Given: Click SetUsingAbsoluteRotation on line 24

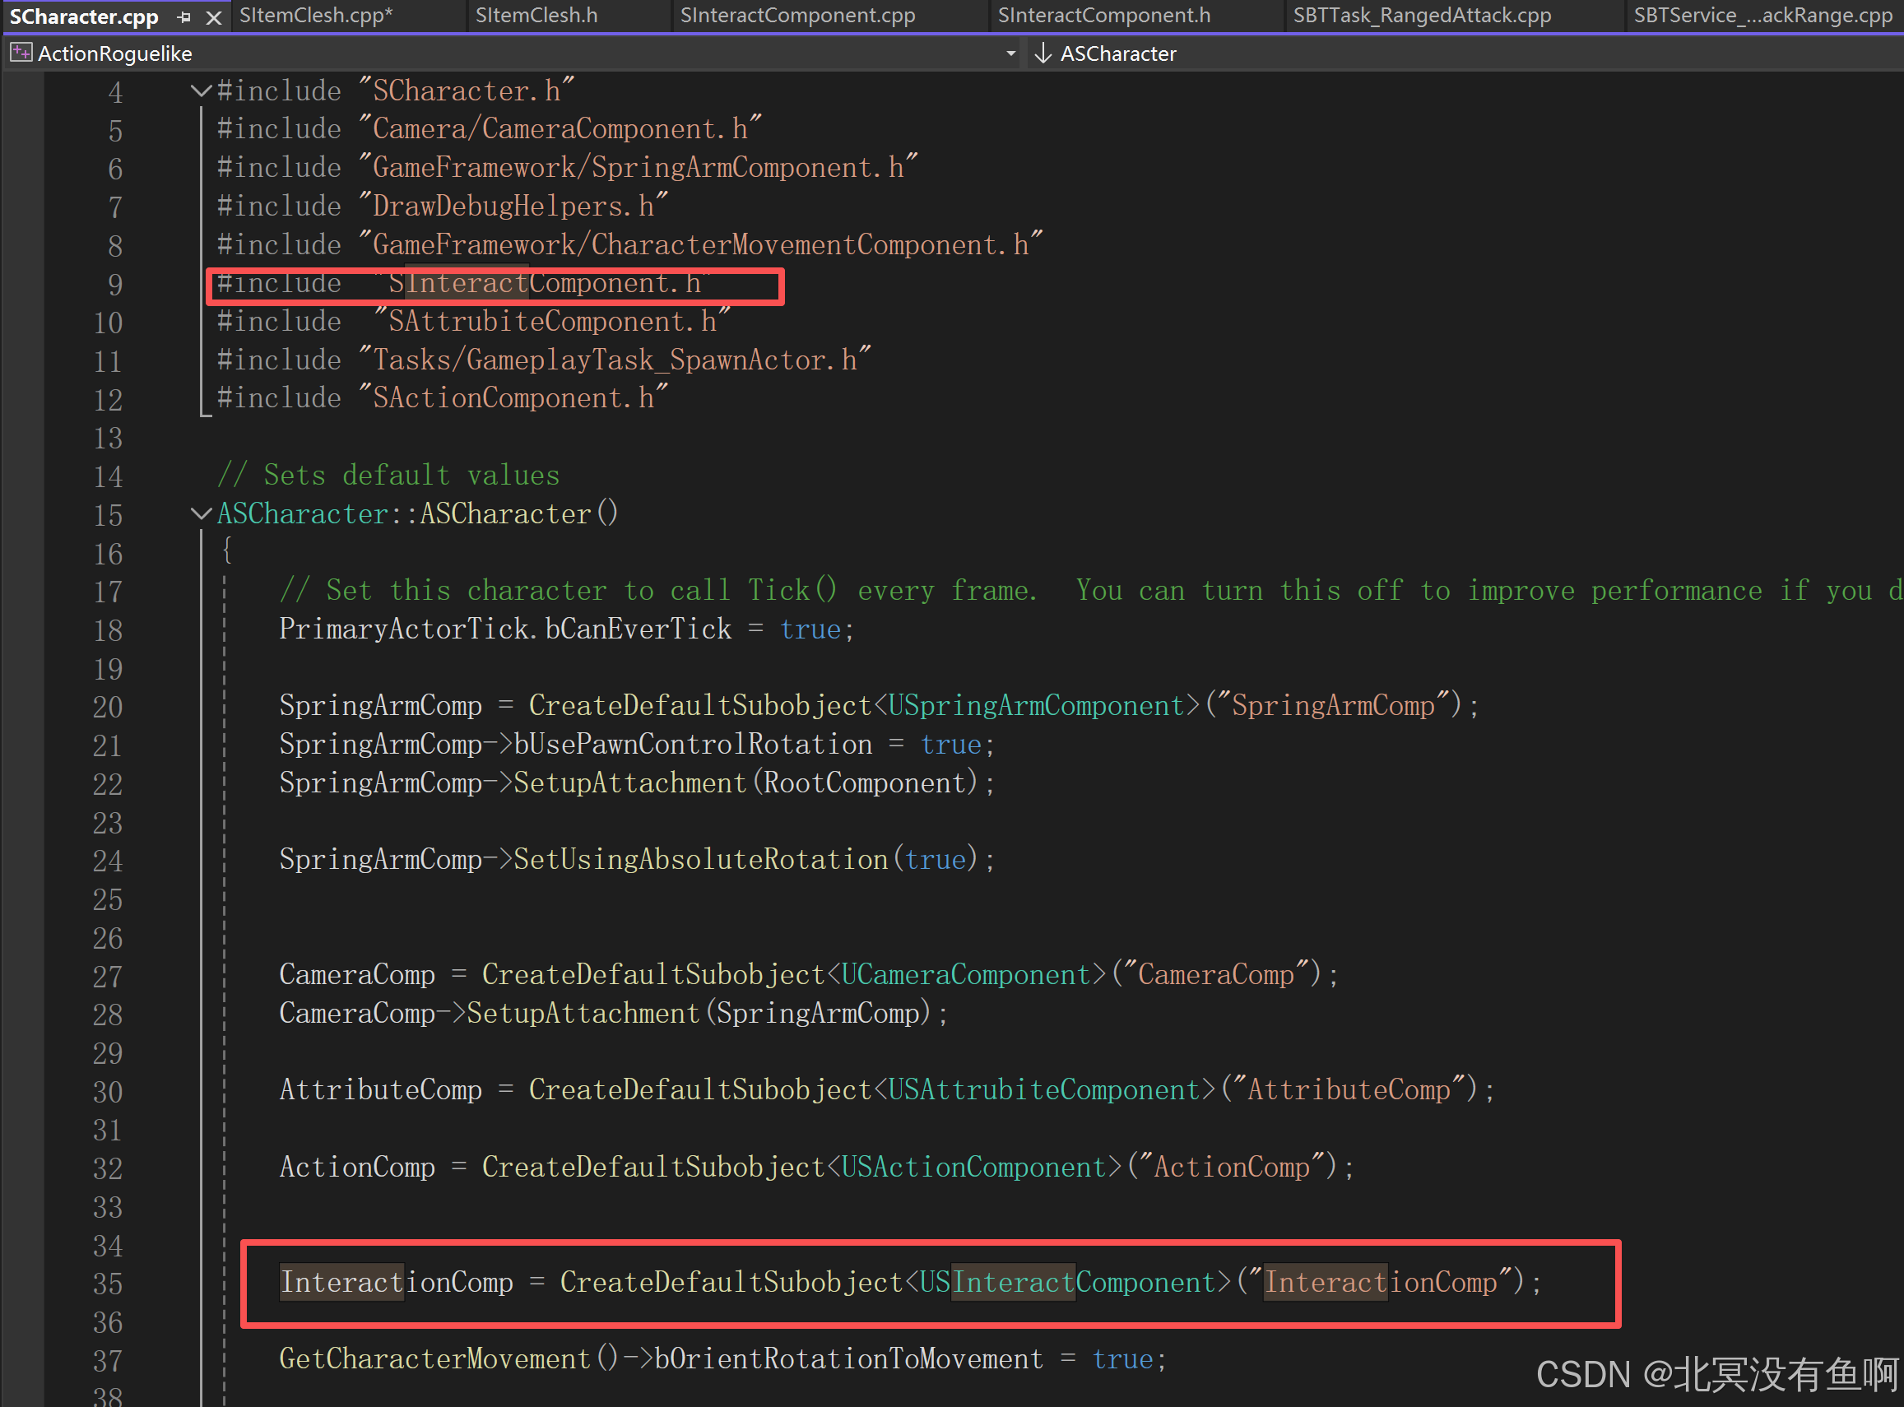Looking at the screenshot, I should (700, 859).
